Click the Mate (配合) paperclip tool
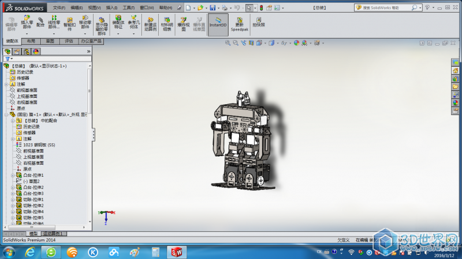The image size is (462, 259). pos(40,22)
